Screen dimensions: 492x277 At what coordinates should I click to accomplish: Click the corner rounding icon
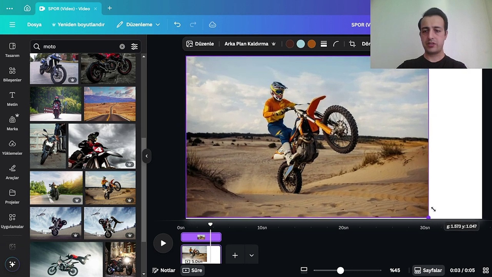click(x=336, y=44)
